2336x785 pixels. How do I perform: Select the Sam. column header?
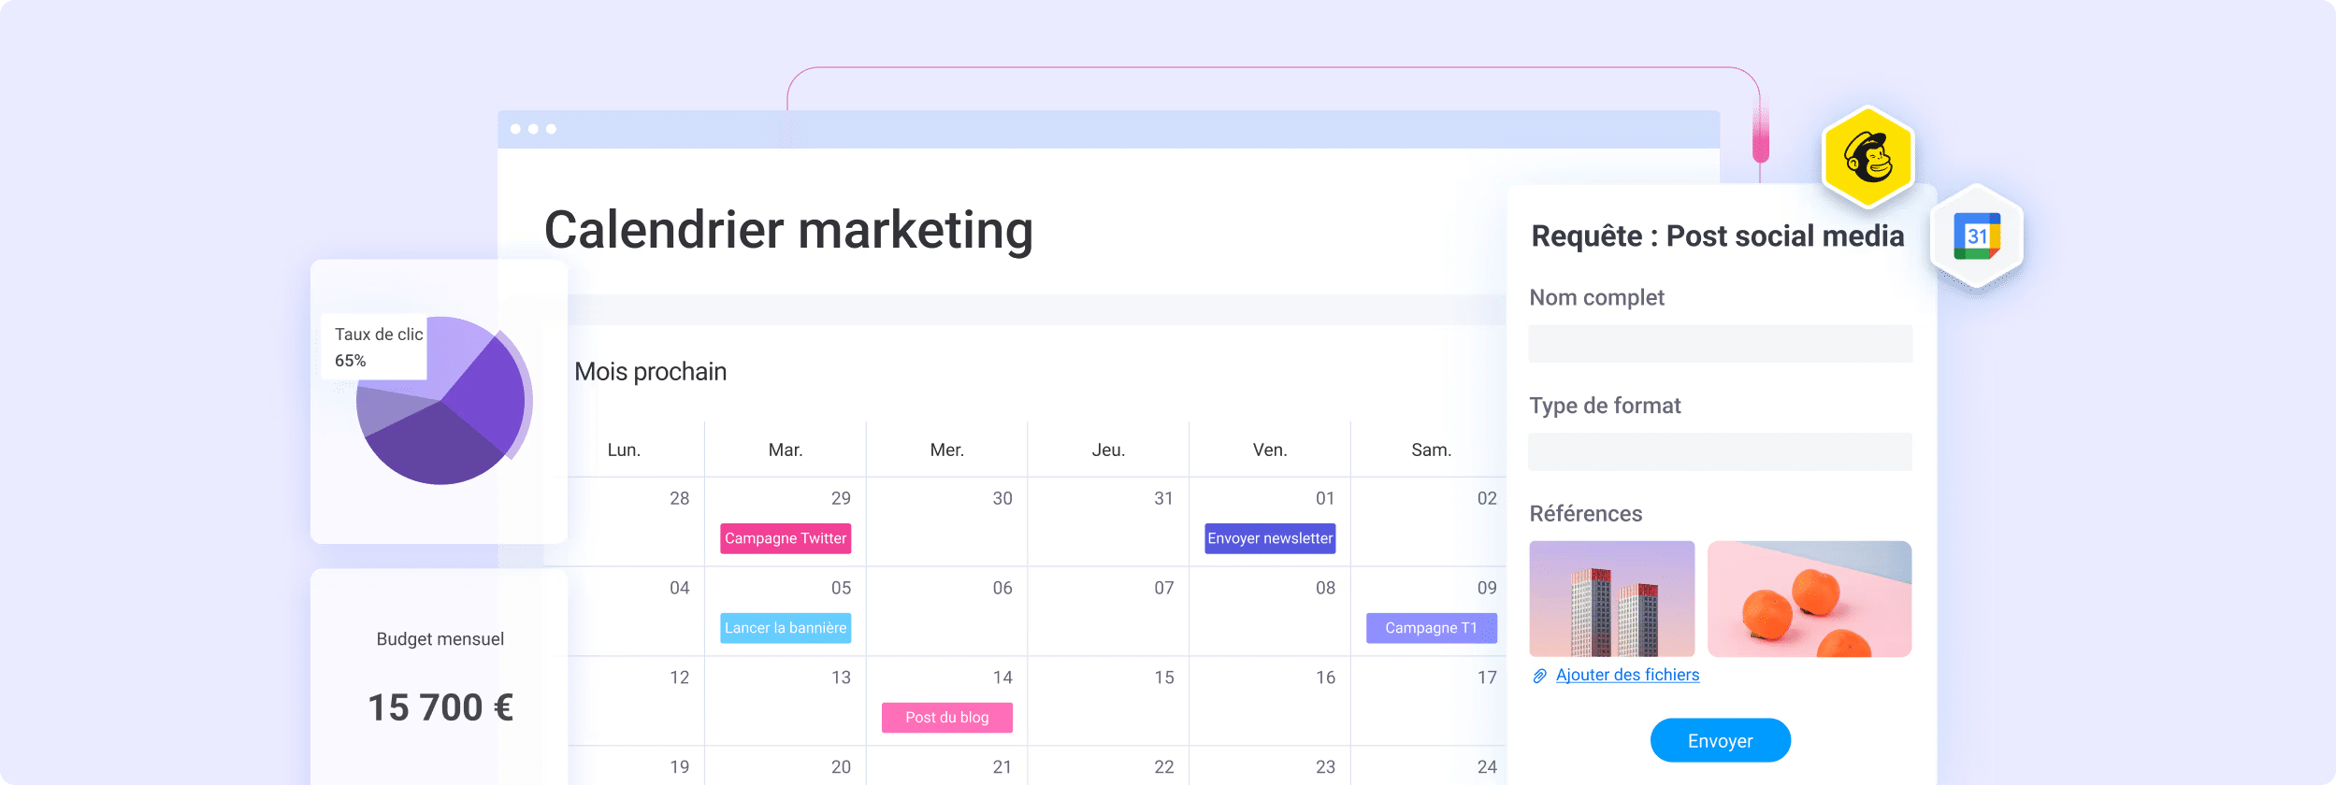click(1431, 450)
